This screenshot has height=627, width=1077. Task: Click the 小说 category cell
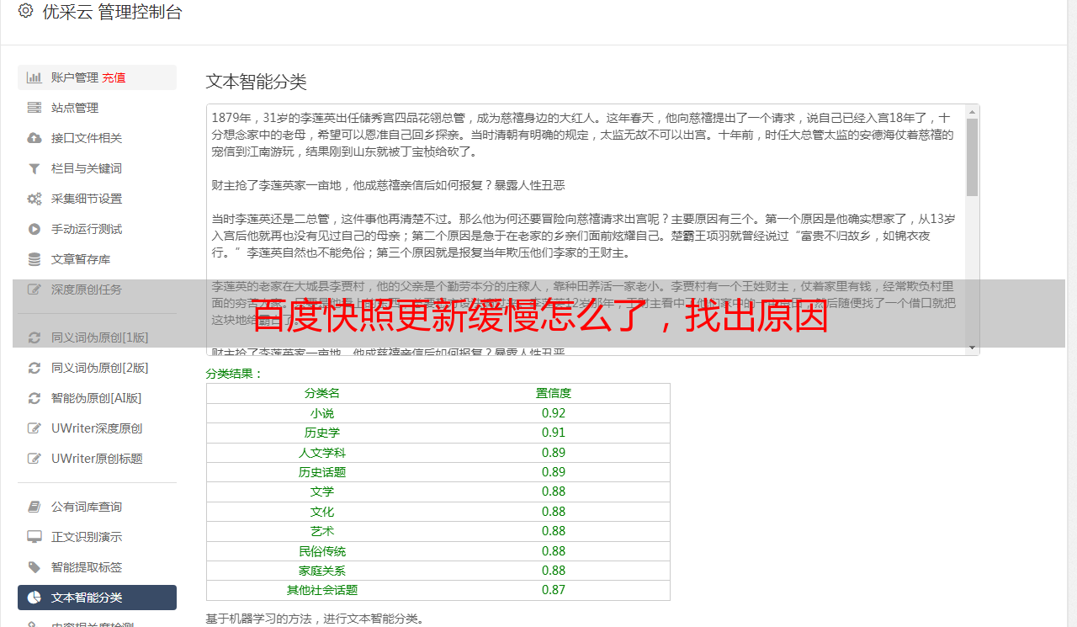(x=322, y=413)
